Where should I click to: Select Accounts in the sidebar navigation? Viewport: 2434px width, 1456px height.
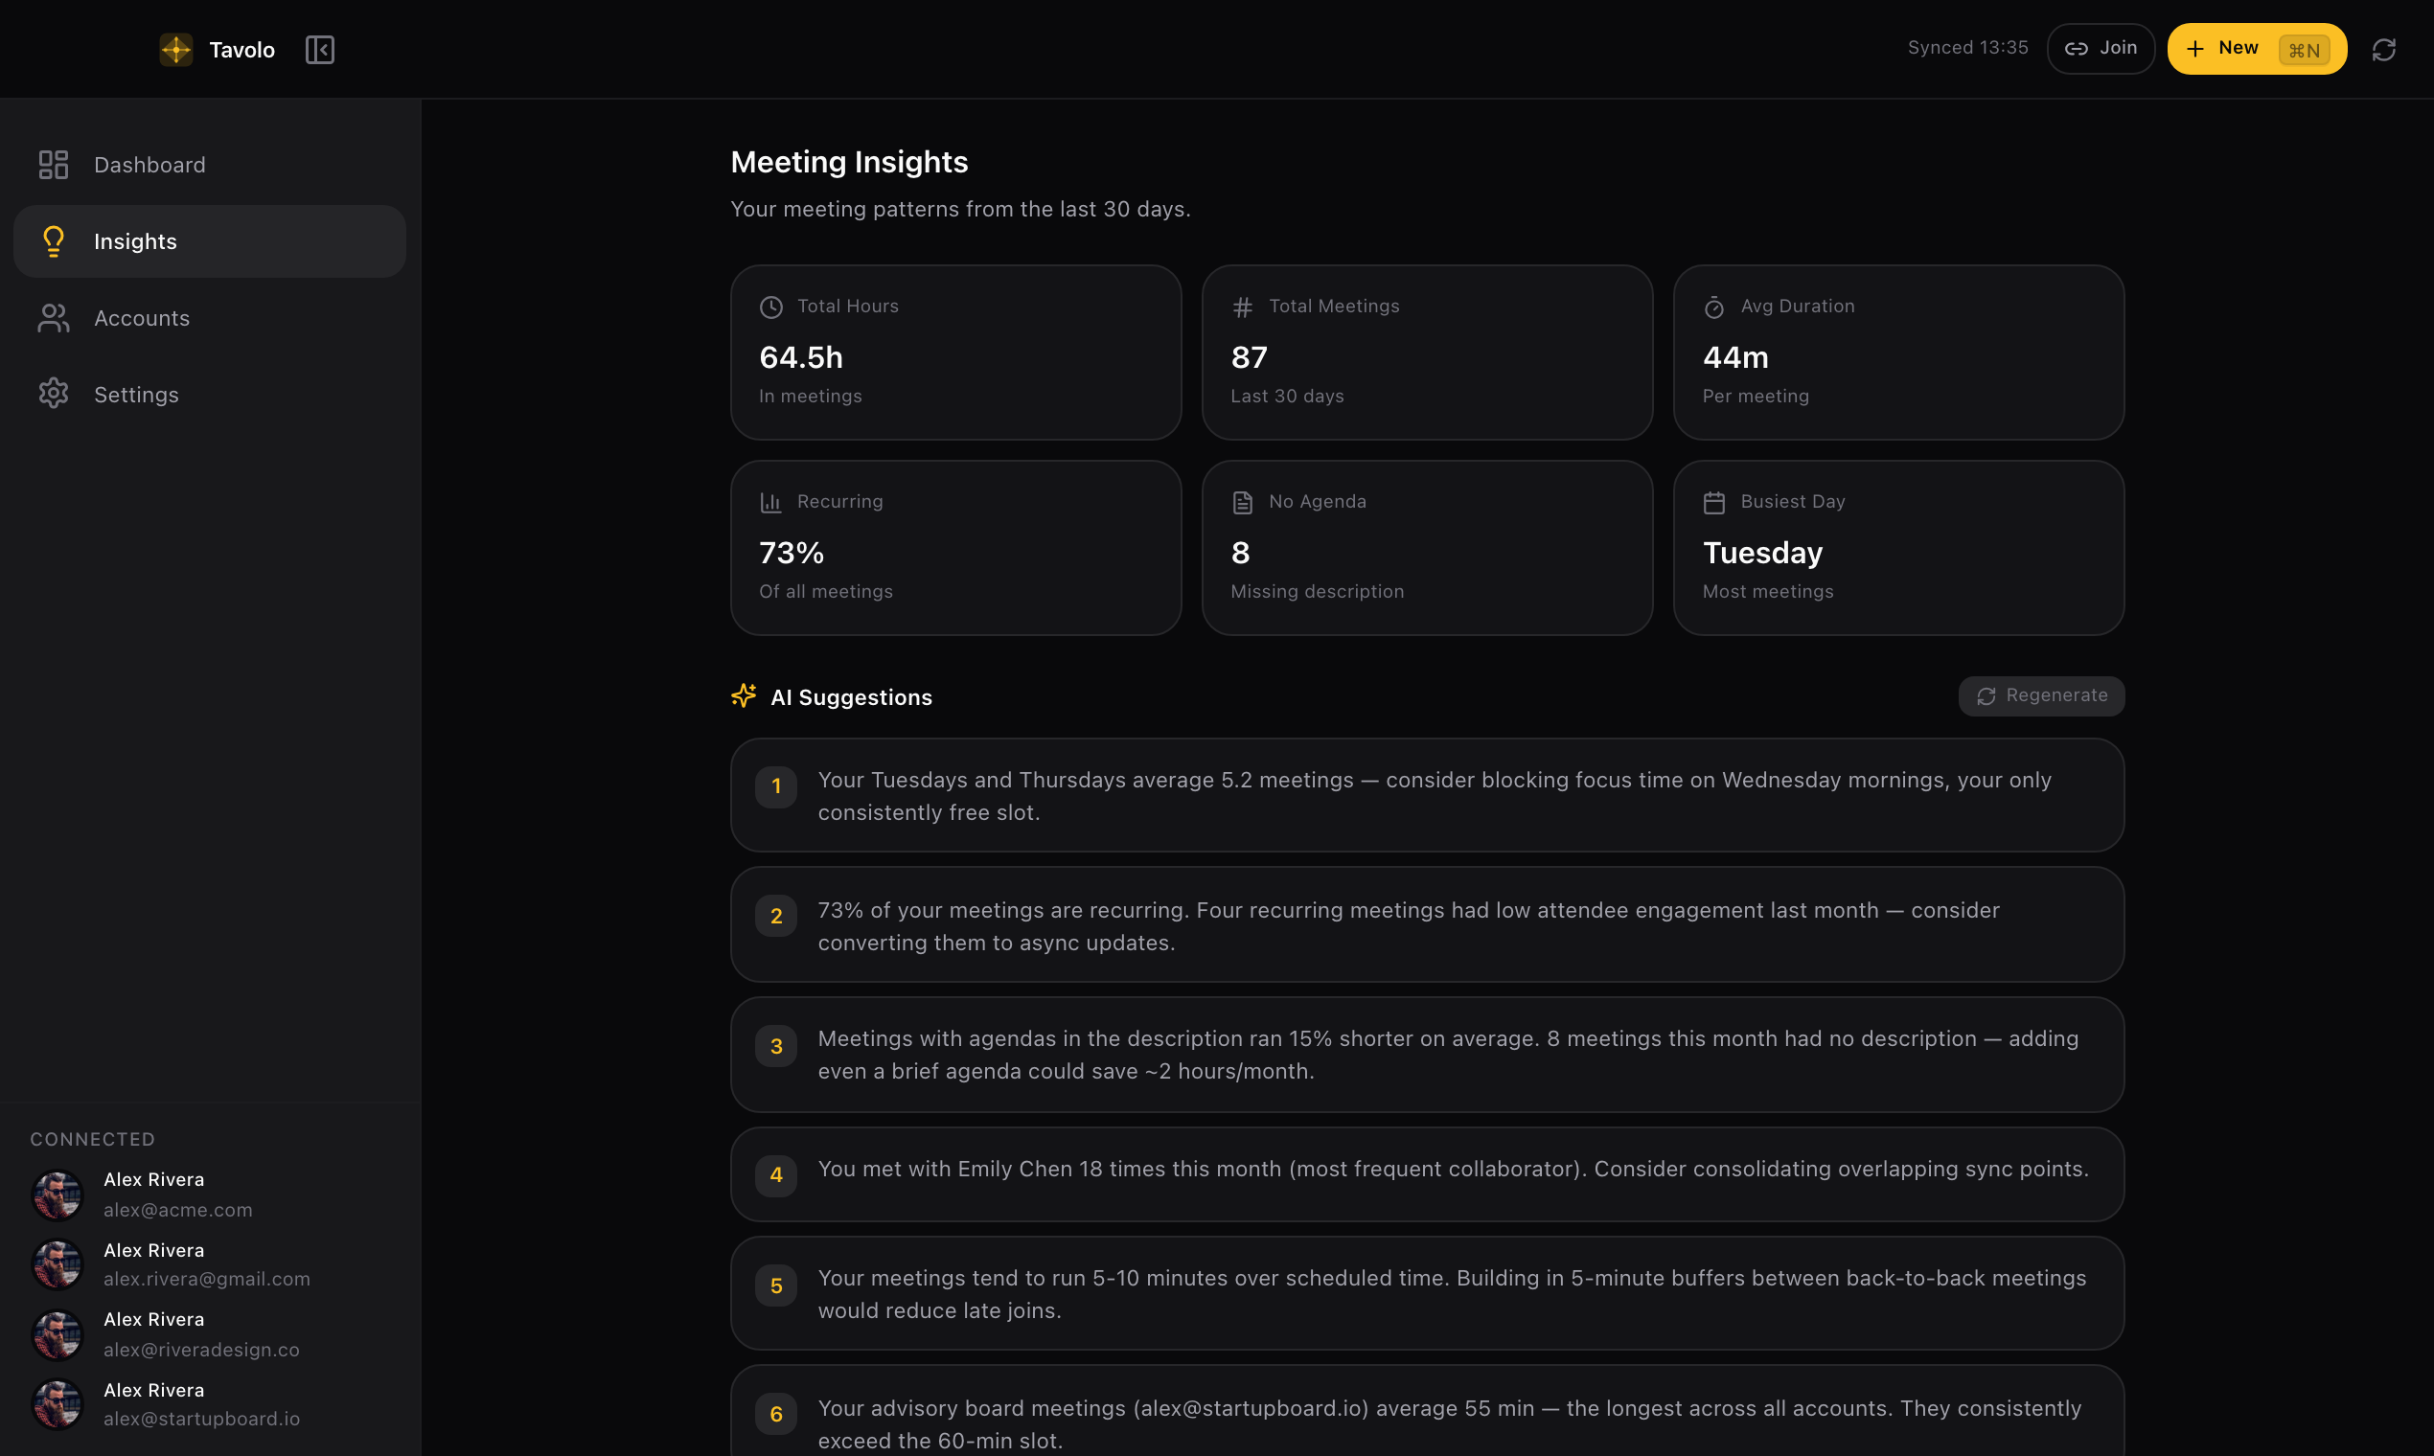tap(141, 317)
